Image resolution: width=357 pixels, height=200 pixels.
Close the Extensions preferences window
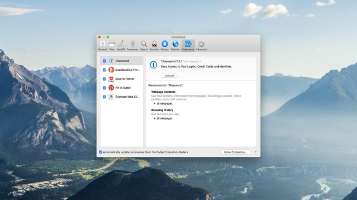(99, 37)
